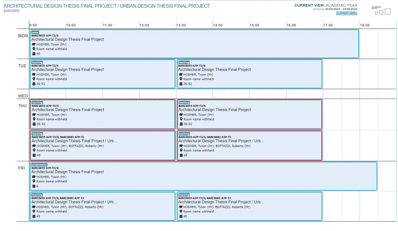Click the 18:00 time column header
This screenshot has width=398, height=231.
tap(365, 25)
